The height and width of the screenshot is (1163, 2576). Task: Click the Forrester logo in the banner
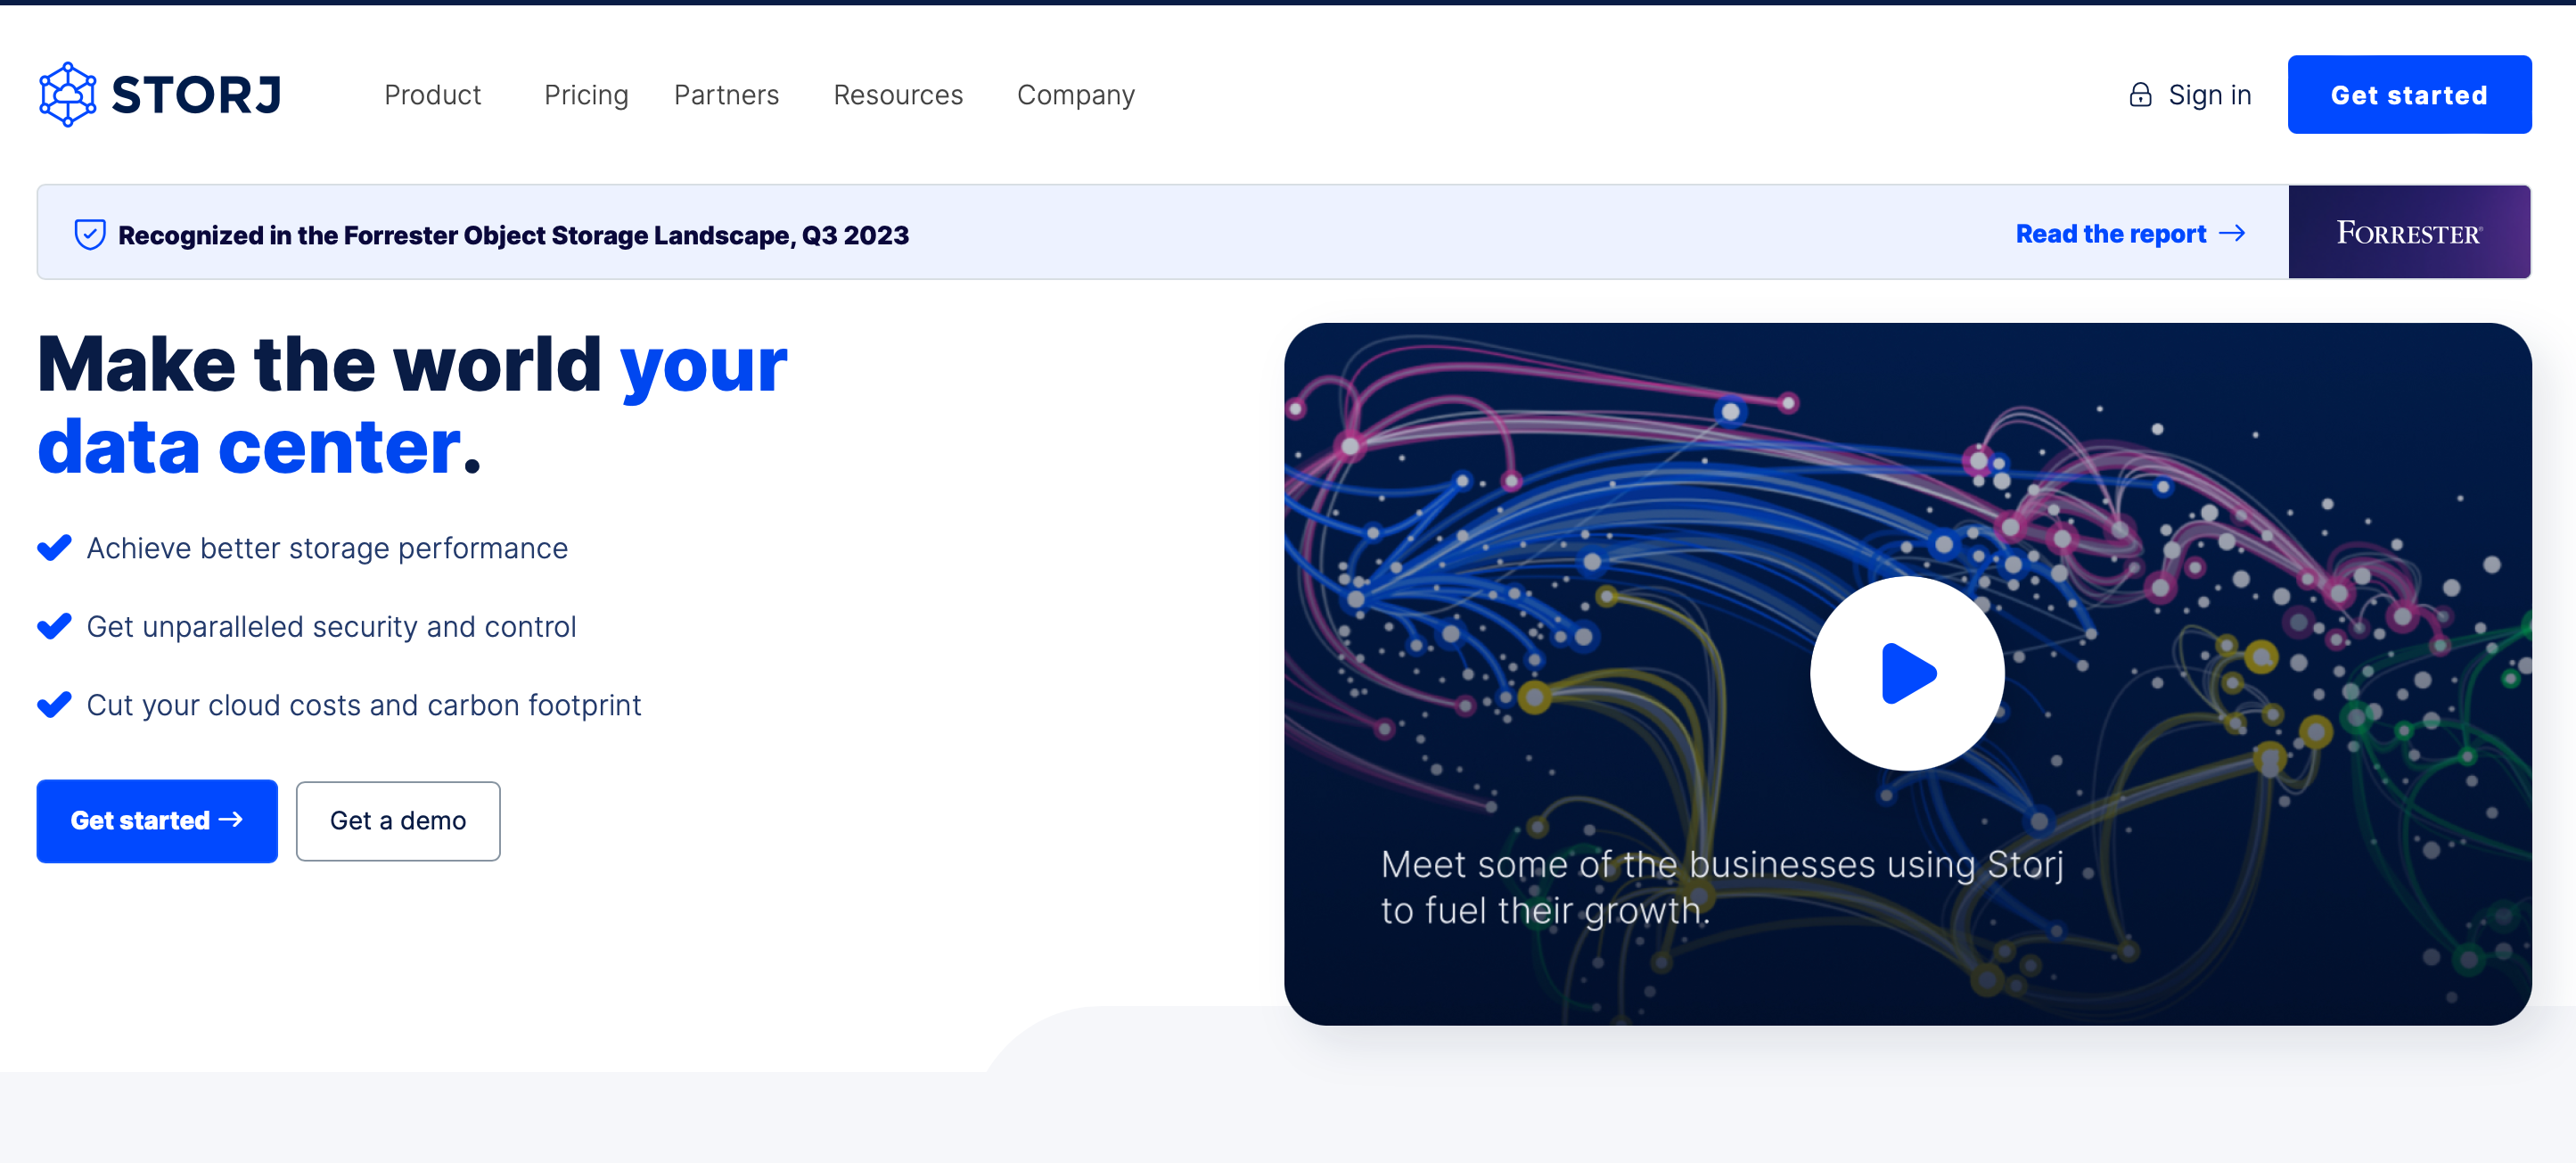pos(2409,231)
